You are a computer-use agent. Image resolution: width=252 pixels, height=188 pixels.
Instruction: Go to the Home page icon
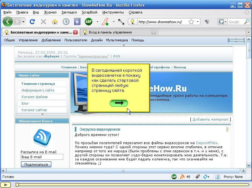pyautogui.click(x=55, y=22)
